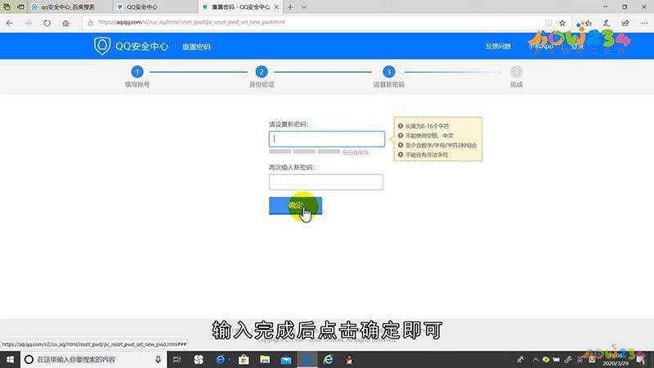Click QQ安全中心 shield logo
The width and height of the screenshot is (654, 368).
(101, 46)
